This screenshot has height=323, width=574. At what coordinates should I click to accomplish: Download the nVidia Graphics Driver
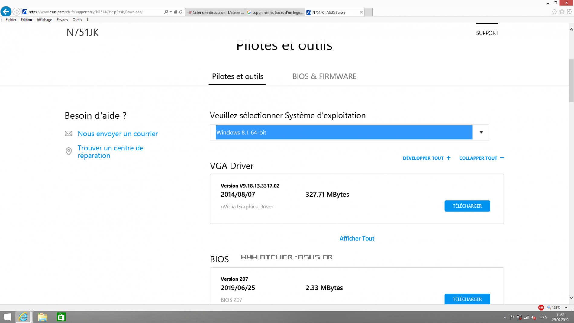click(467, 206)
